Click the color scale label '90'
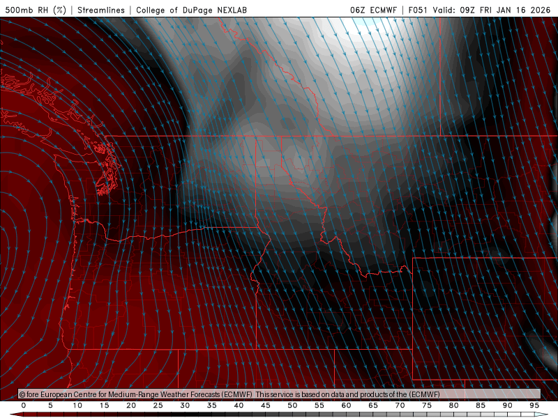The height and width of the screenshot is (418, 558). [508, 405]
